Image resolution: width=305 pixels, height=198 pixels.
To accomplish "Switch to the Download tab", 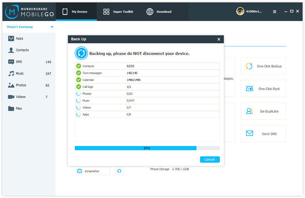I will click(159, 12).
